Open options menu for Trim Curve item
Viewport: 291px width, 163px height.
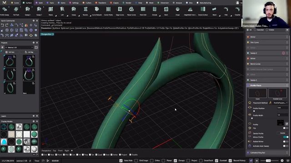[287, 42]
